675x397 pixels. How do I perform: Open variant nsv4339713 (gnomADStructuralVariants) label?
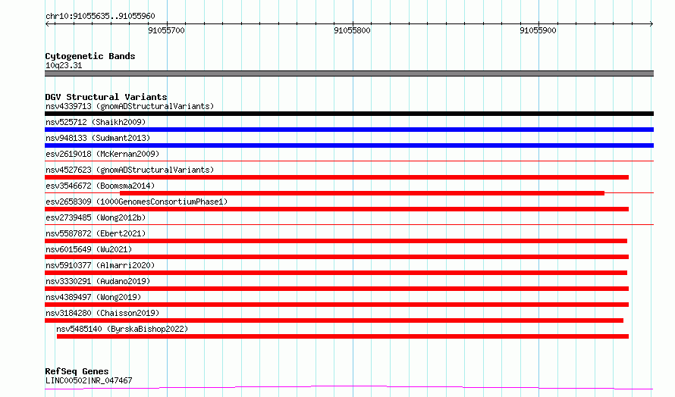pyautogui.click(x=130, y=106)
